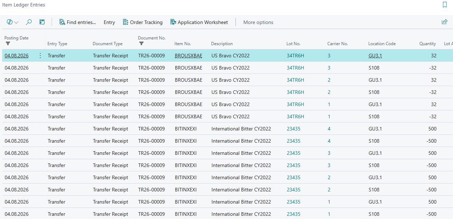Screen dimensions: 453x219
Task: Click the Location Code column header
Action: 382,44
